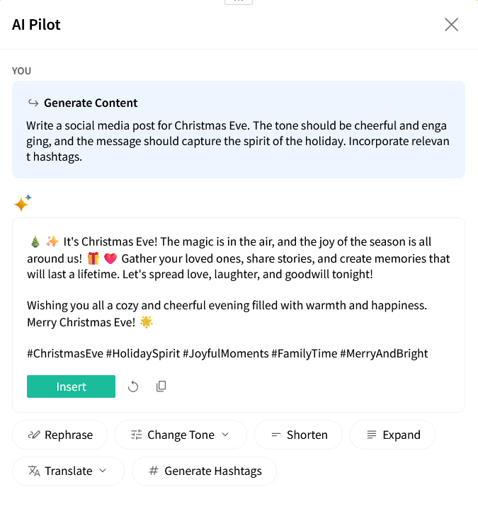Click the sparkle AI icon above the response
The width and height of the screenshot is (478, 516).
pos(23,203)
